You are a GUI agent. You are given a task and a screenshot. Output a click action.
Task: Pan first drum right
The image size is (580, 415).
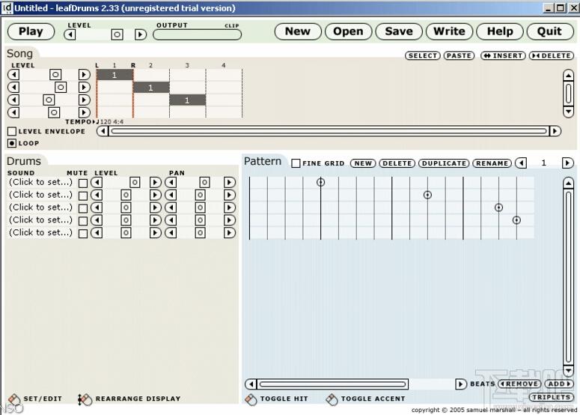[x=230, y=182]
